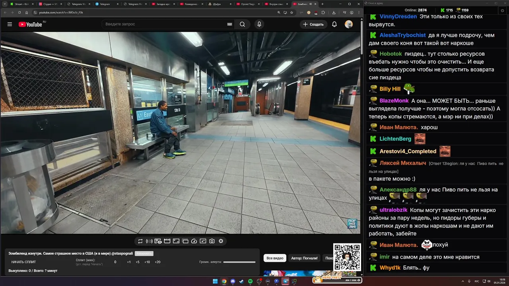Reload the page in browser toolbar
The height and width of the screenshot is (286, 509).
pos(19,12)
